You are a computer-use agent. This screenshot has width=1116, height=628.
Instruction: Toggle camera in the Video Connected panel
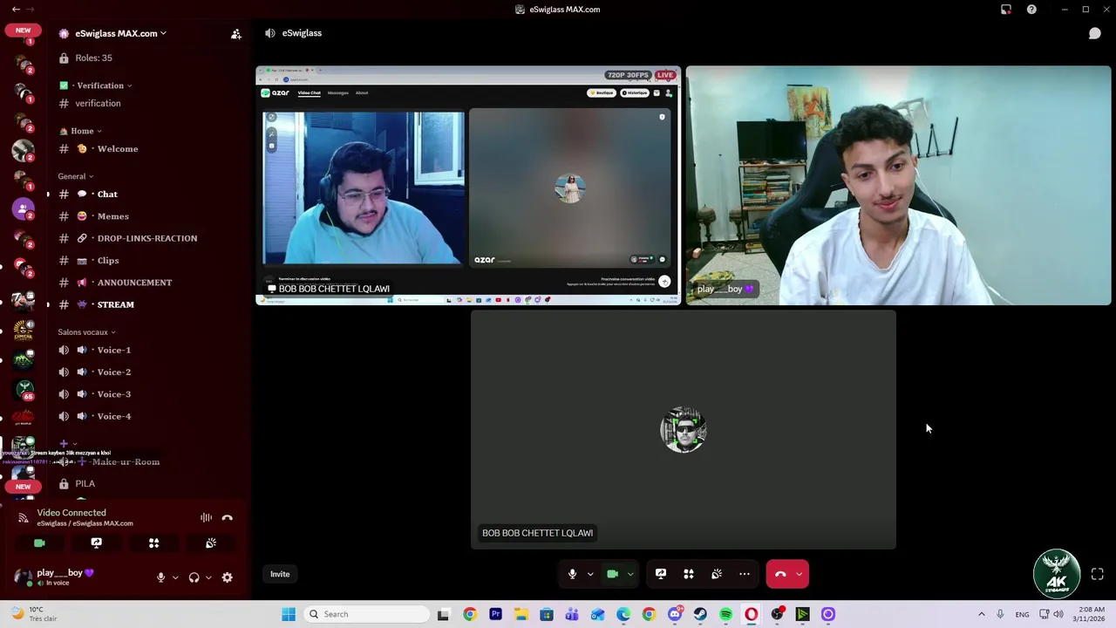pyautogui.click(x=39, y=543)
